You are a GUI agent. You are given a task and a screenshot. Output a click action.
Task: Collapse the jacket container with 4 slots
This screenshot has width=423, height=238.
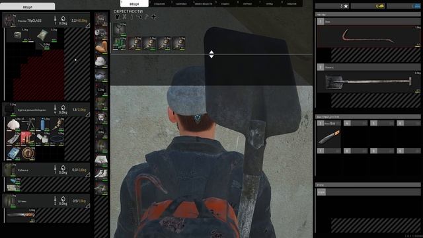[x=88, y=114]
